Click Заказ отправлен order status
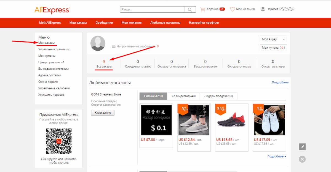 click(x=205, y=64)
